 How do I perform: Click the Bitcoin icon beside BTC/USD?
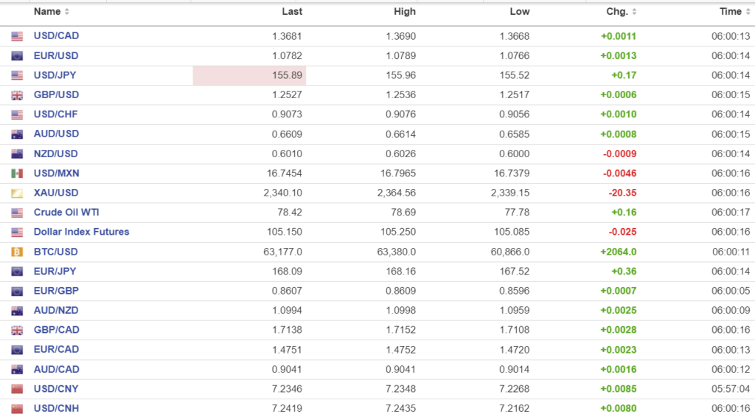[17, 252]
